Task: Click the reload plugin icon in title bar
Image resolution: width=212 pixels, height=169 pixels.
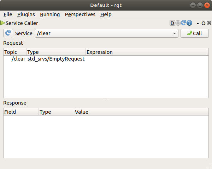Action: tap(183, 23)
